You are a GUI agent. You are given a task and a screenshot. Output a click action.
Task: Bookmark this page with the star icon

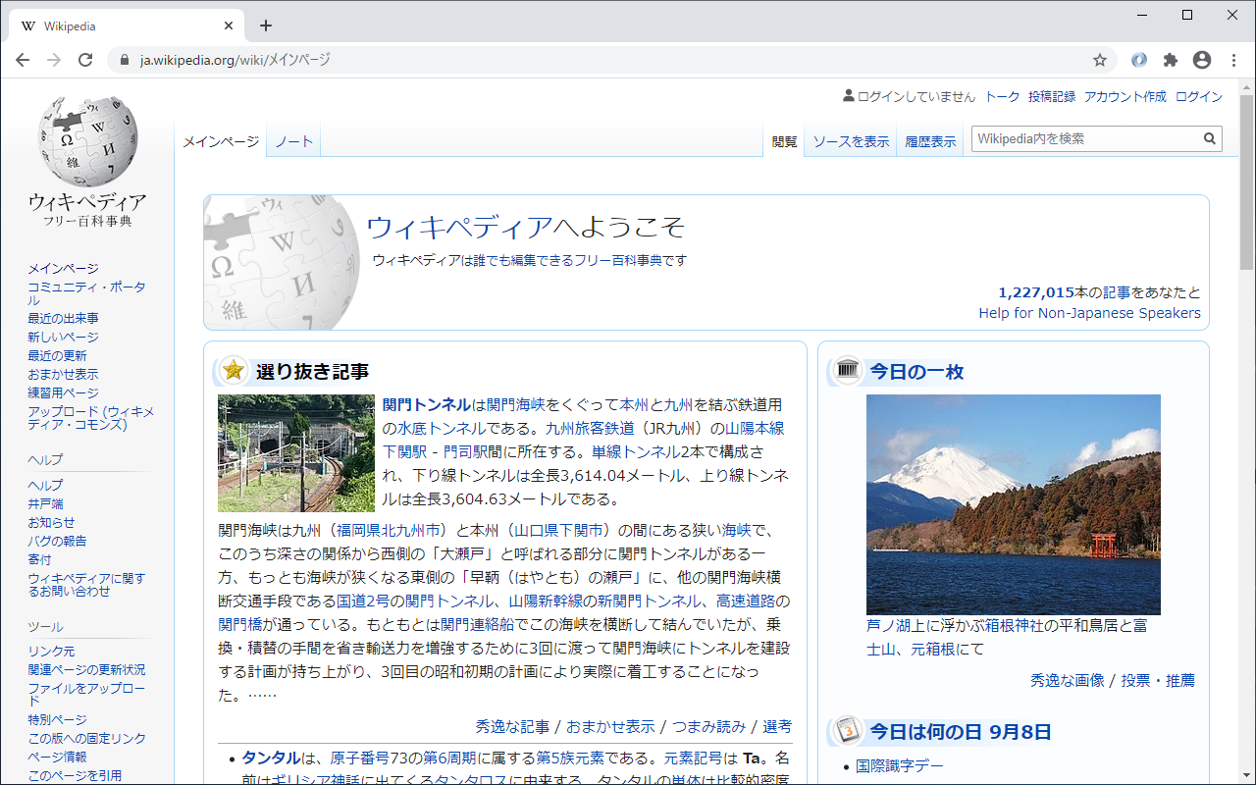tap(1100, 60)
